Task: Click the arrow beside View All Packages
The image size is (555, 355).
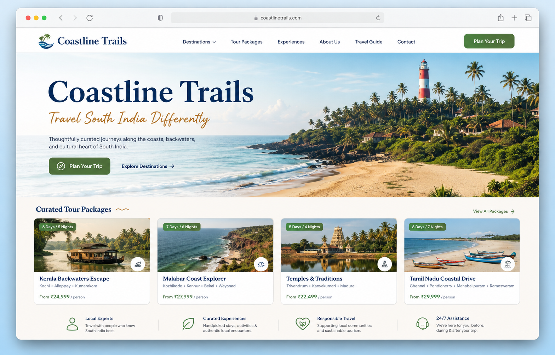Action: tap(513, 211)
